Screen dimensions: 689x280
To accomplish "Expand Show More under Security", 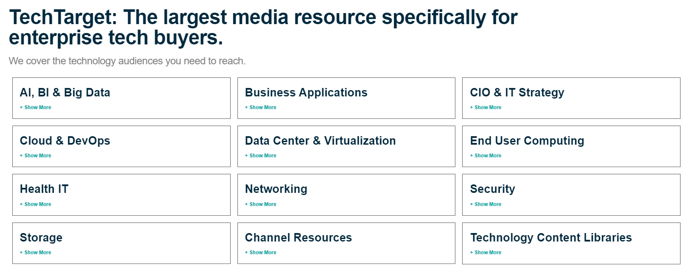I will coord(486,204).
